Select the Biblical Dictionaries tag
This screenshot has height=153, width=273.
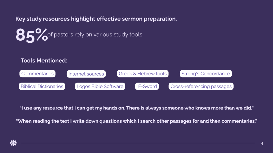[42, 86]
